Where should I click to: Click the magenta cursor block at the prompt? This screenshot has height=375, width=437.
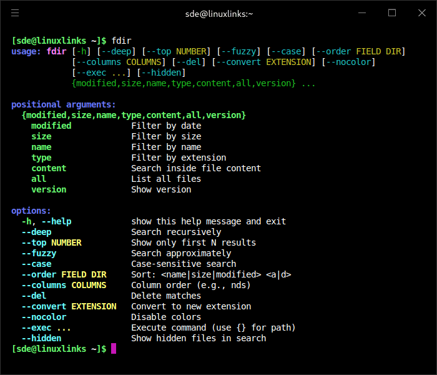tap(114, 349)
